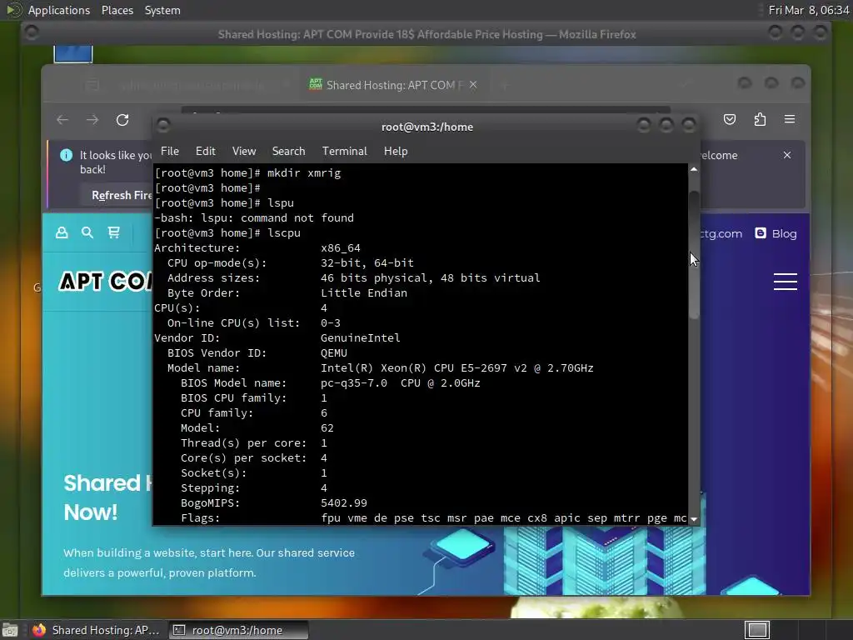Click the Firefox outer window menu button
The image size is (853, 640).
click(32, 33)
